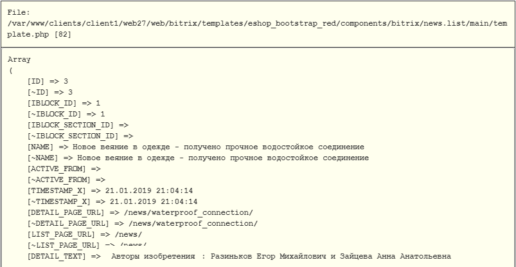
Task: Click the [~ACTIVE_FROM] key
Action: click(59, 180)
